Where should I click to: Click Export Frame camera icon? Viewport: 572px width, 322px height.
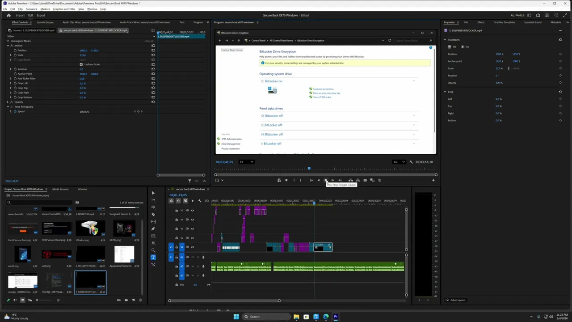click(x=365, y=180)
